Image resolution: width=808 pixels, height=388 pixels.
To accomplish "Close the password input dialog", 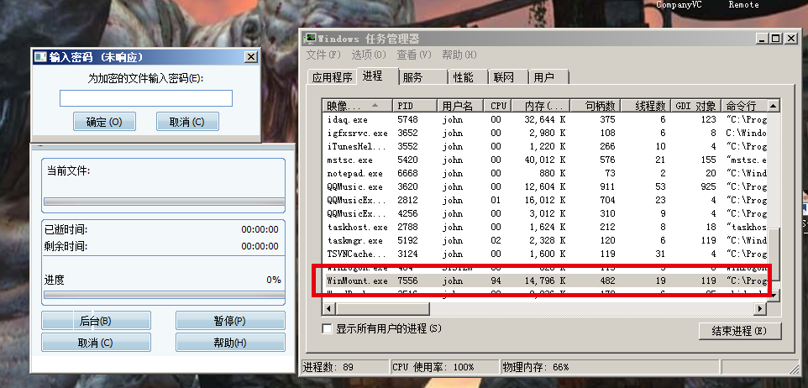I will (250, 56).
